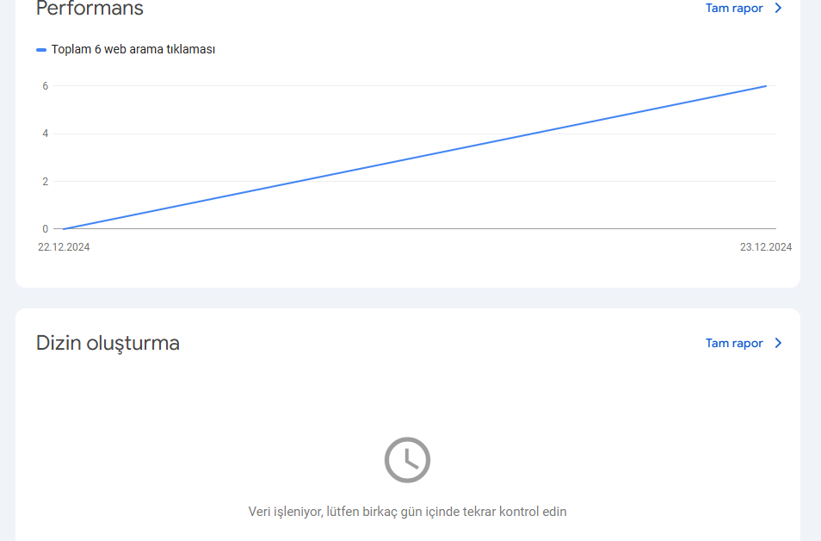Click y-axis label 6 on chart
The width and height of the screenshot is (821, 541).
pyautogui.click(x=46, y=86)
